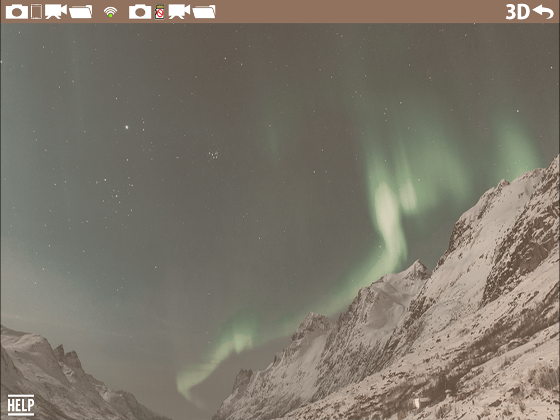
Task: Tap the phone photo capture camera icon
Action: (x=17, y=12)
